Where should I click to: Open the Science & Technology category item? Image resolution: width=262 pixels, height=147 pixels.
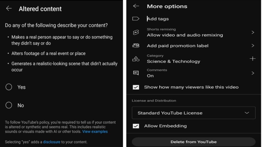(173, 61)
